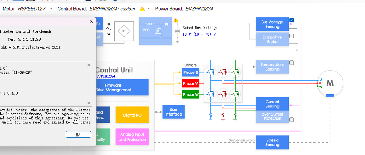The width and height of the screenshot is (365, 155).
Task: Select the Phase U high-side transistor icon
Action: [211, 72]
